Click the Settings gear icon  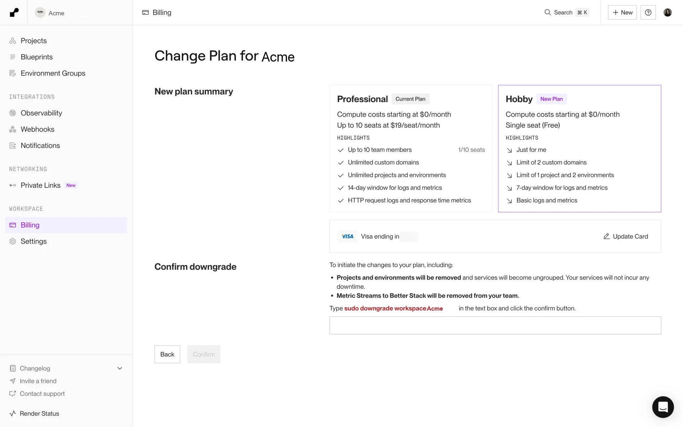click(x=12, y=241)
